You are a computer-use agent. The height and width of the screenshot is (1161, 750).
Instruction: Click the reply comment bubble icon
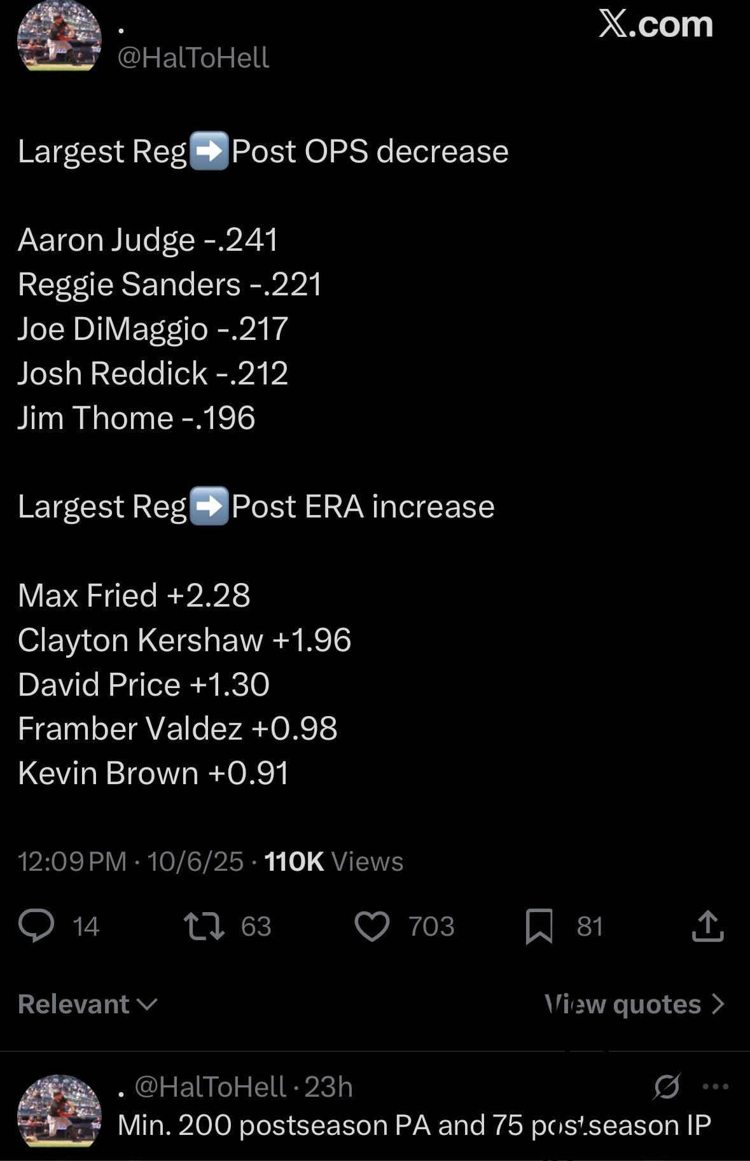pos(36,926)
